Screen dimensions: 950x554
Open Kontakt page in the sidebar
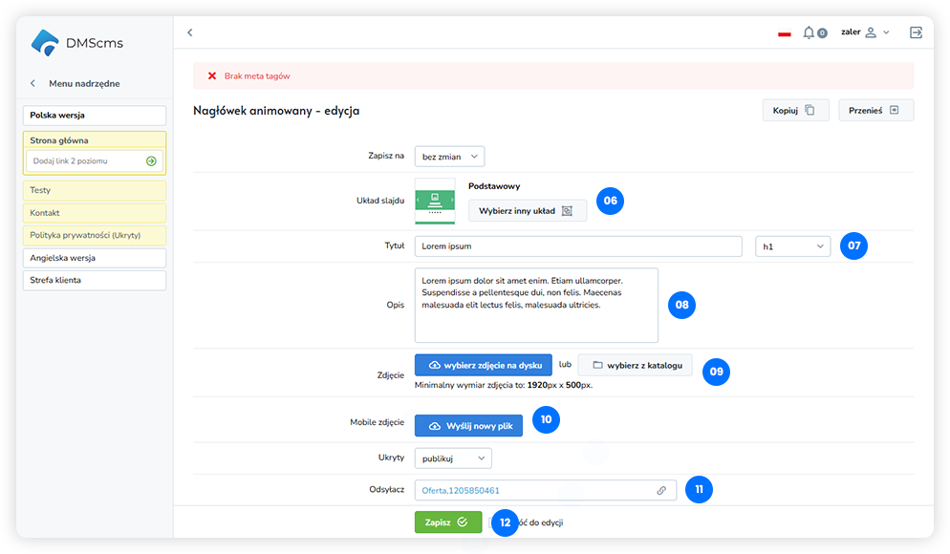click(x=94, y=213)
